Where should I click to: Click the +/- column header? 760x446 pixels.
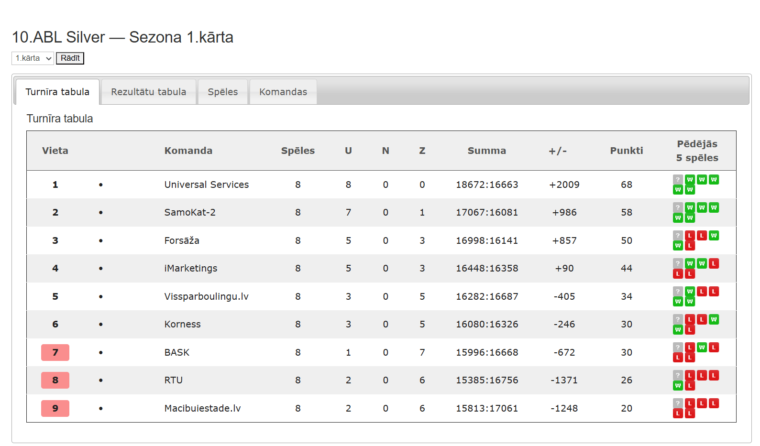click(558, 151)
